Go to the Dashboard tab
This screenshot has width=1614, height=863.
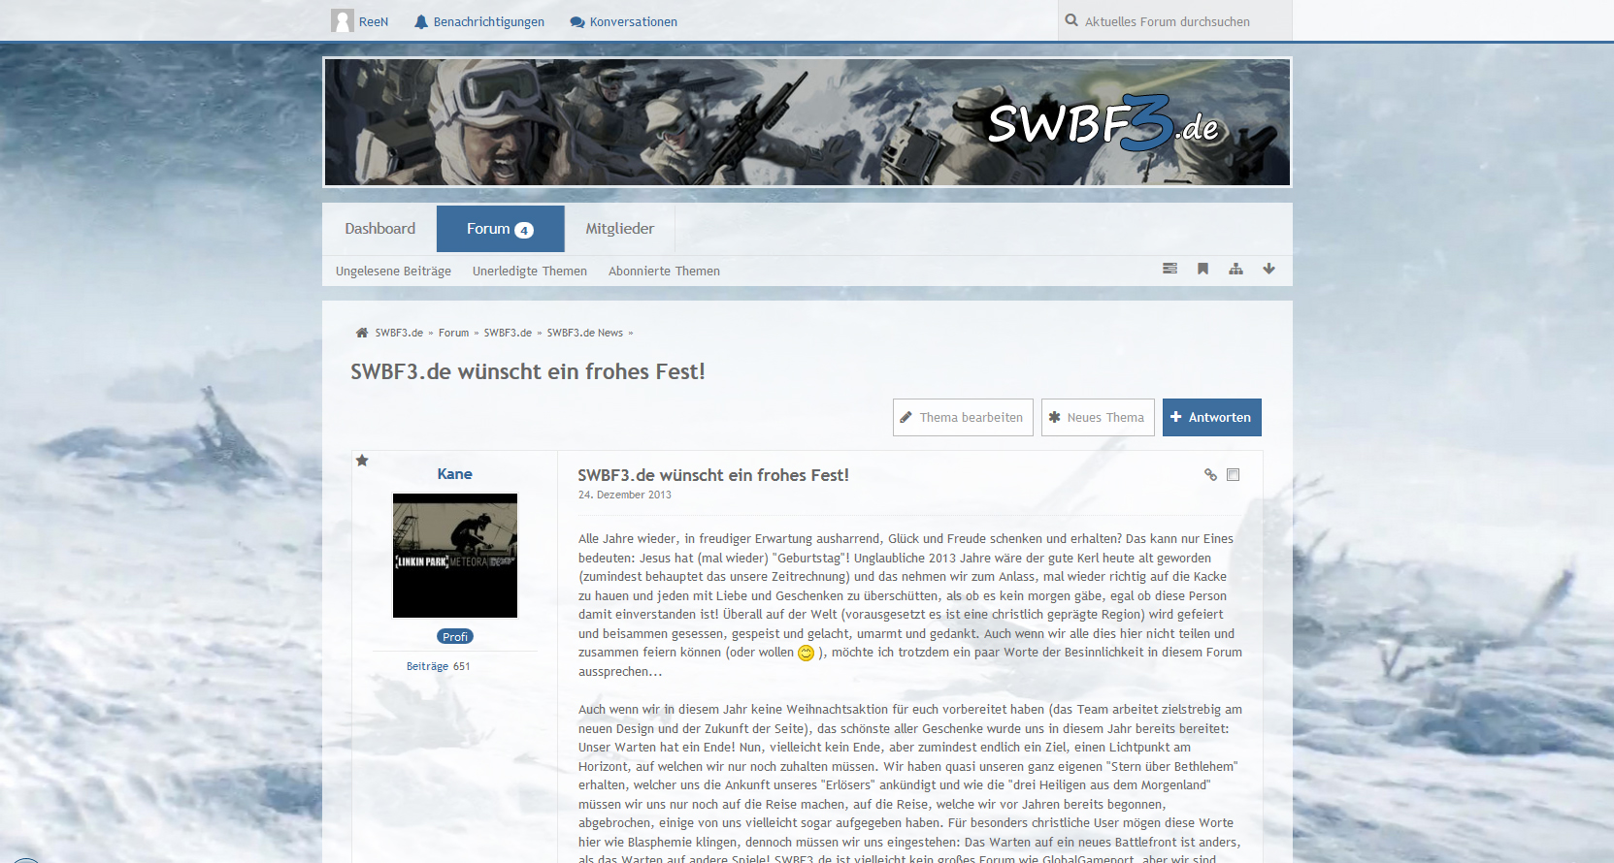click(x=379, y=229)
